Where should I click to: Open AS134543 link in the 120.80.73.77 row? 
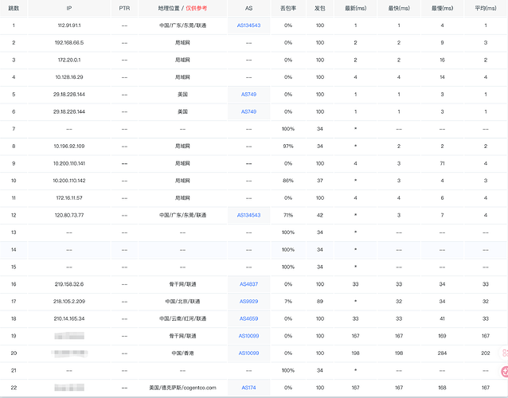248,215
